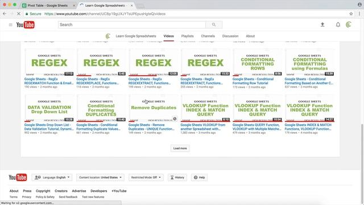This screenshot has width=364, height=205.
Task: Close the Pivot Table Google Sheets tab
Action: (74, 5)
